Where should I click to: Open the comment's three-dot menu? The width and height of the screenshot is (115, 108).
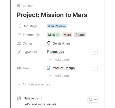(95, 99)
